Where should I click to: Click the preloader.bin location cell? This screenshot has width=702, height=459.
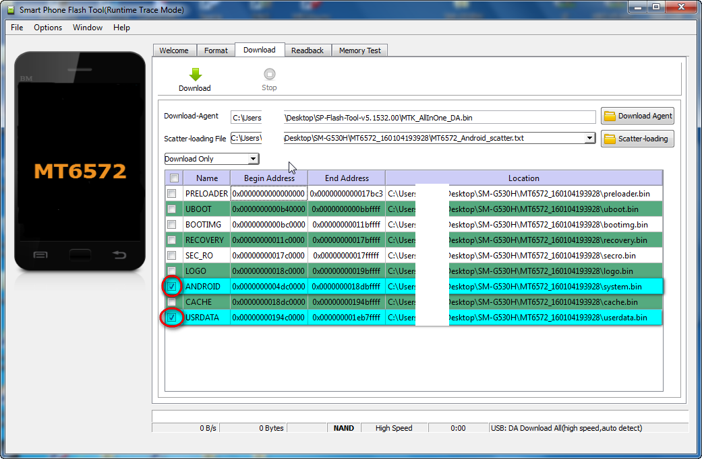524,194
